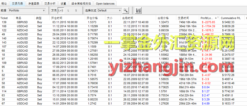Image resolution: width=247 pixels, height=106 pixels.
Task: Click open price 1.5373
Action: [92, 22]
